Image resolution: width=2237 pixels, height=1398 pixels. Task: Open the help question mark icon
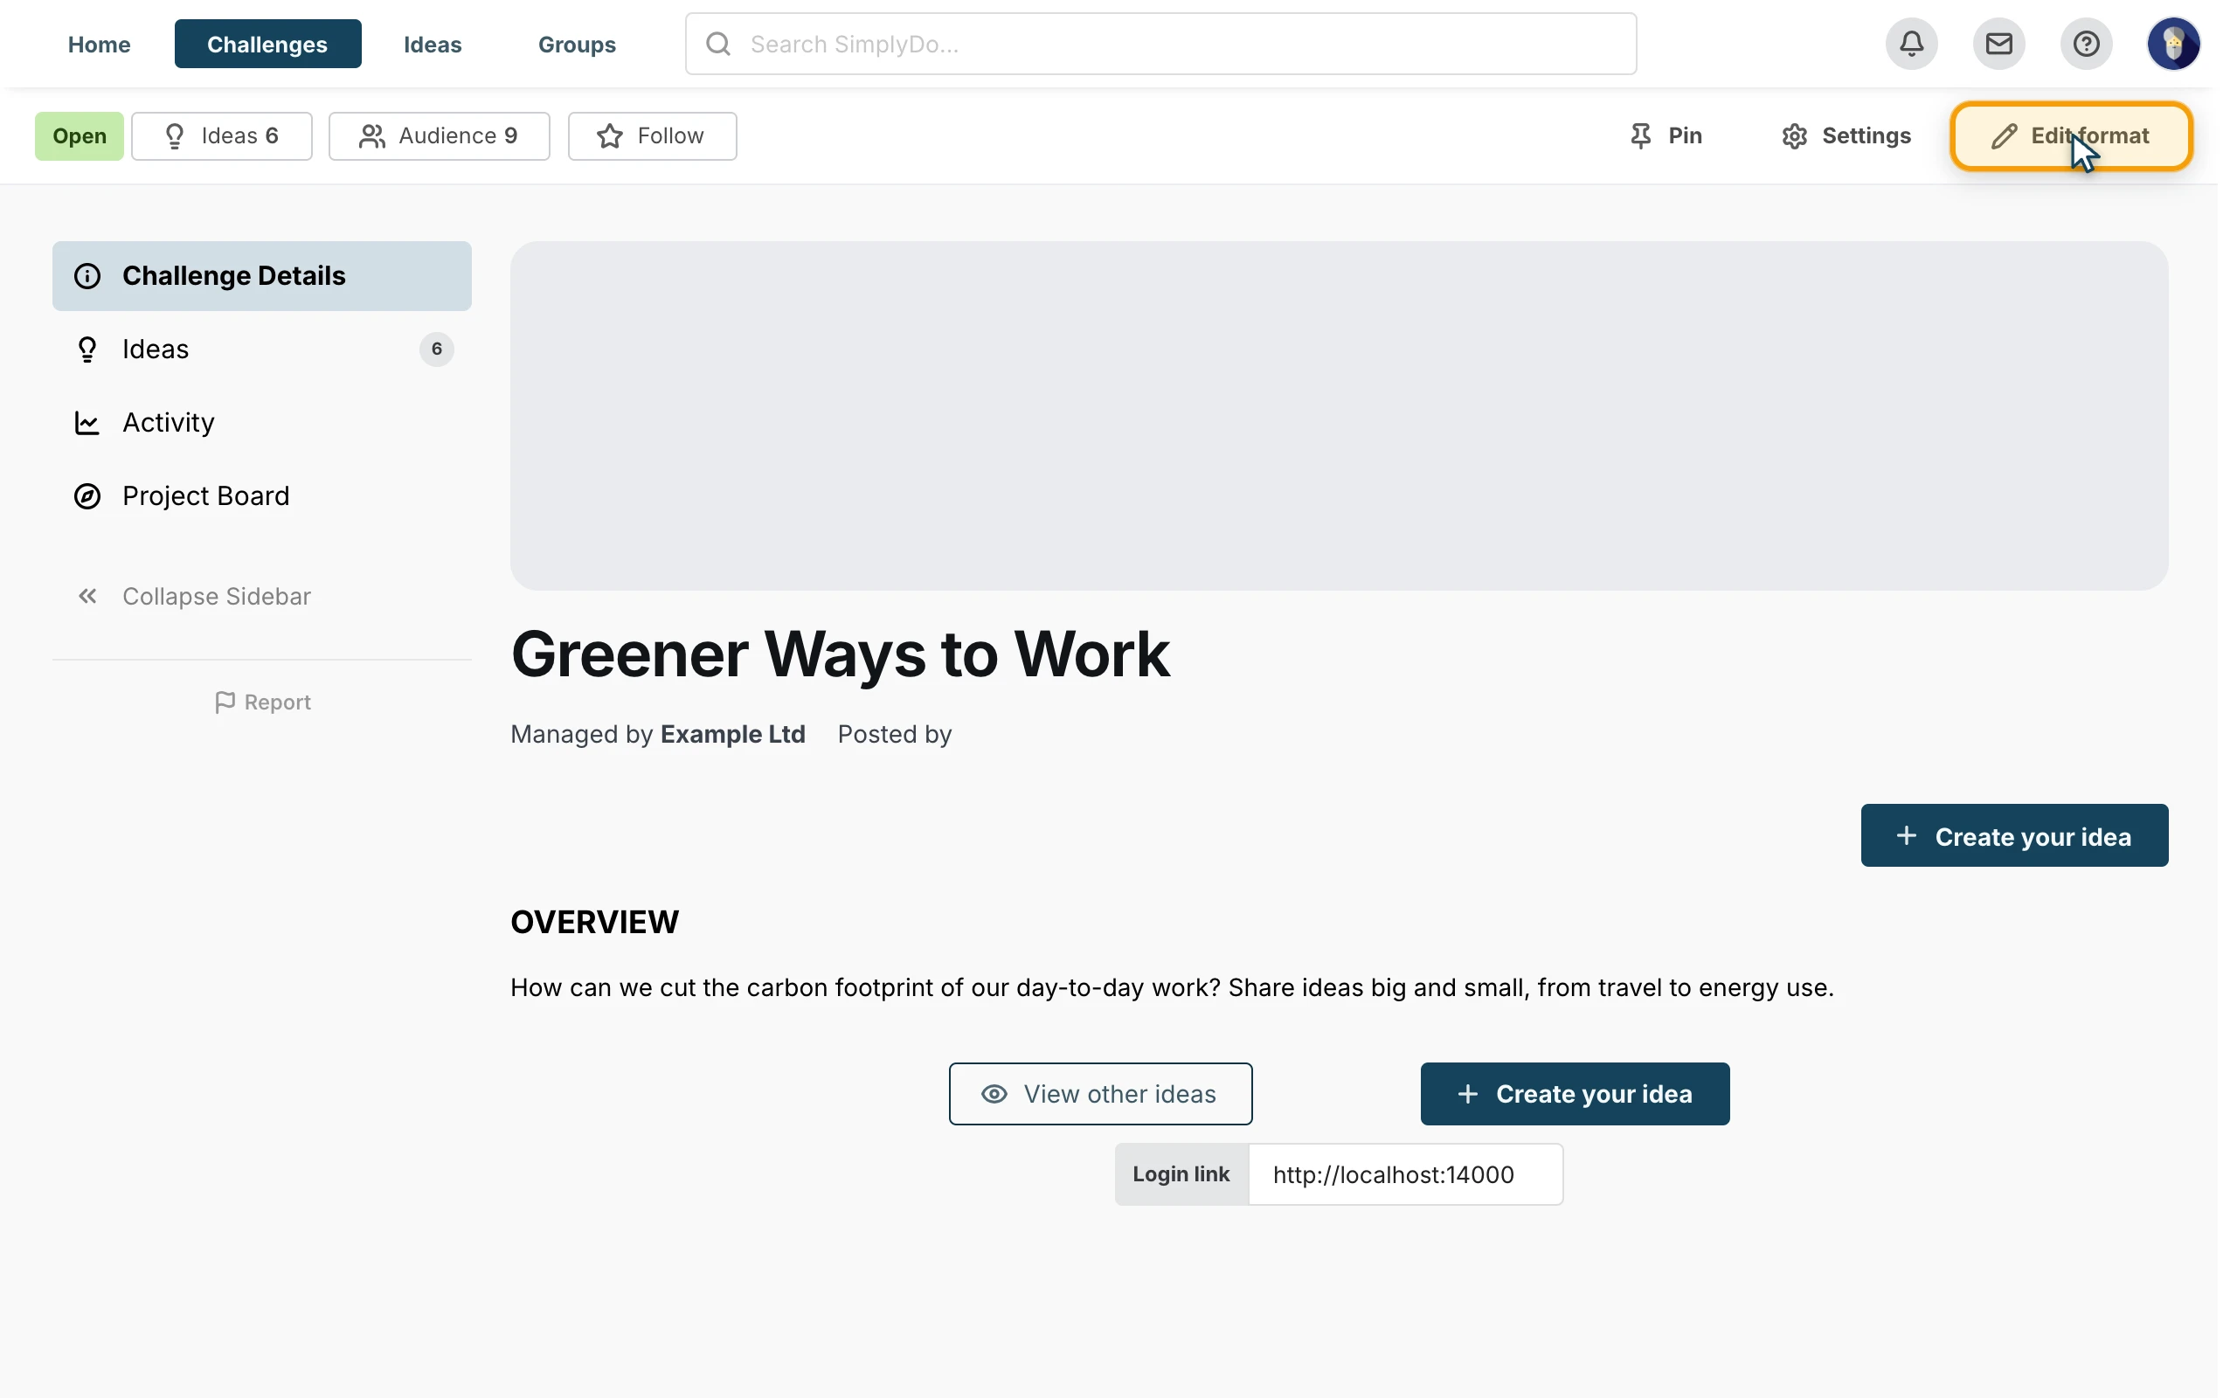pos(2086,44)
